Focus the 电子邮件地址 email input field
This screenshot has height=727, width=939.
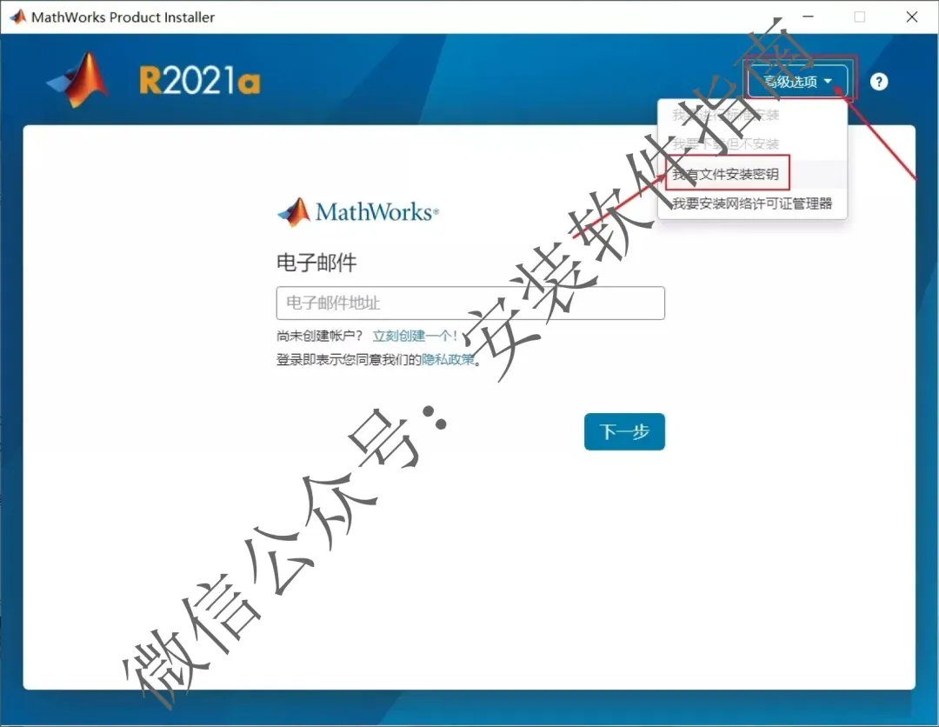tap(470, 303)
